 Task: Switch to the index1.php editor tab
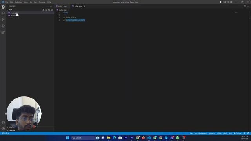(x=62, y=6)
